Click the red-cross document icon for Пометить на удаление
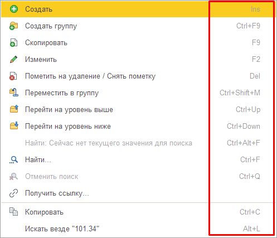This screenshot has width=277, height=238. (x=13, y=76)
